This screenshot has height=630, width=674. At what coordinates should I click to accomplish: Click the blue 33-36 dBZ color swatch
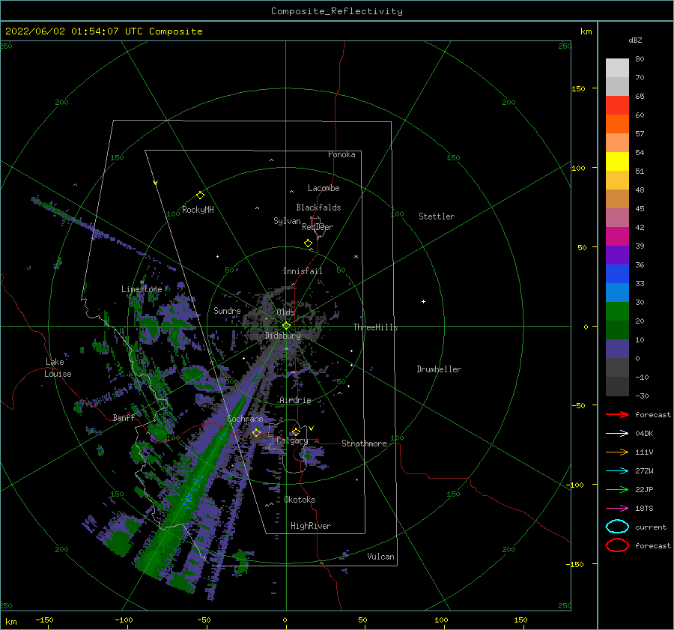click(x=617, y=274)
